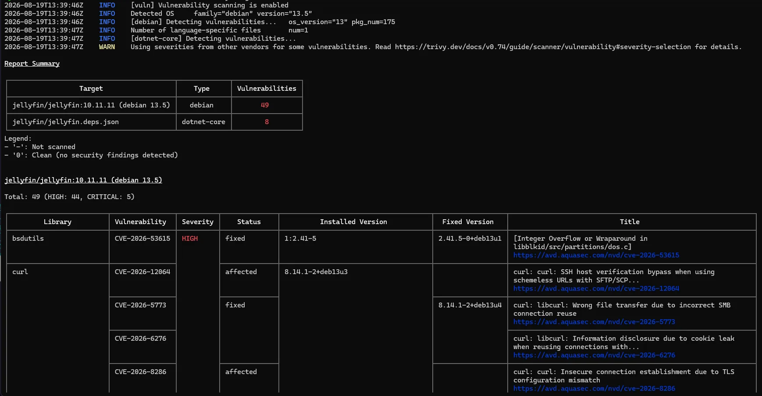Click the "affected" status for CVE-2026-8286
Screen dimensions: 762x396
click(x=241, y=372)
